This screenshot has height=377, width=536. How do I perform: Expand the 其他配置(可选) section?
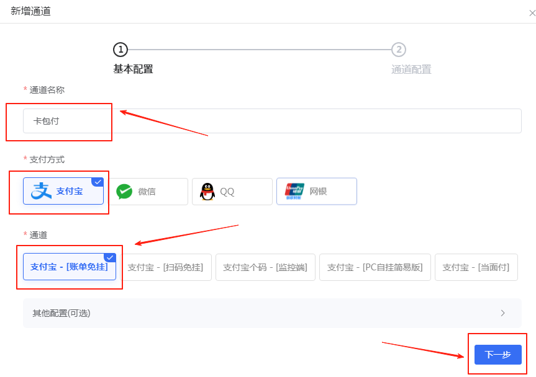[268, 313]
